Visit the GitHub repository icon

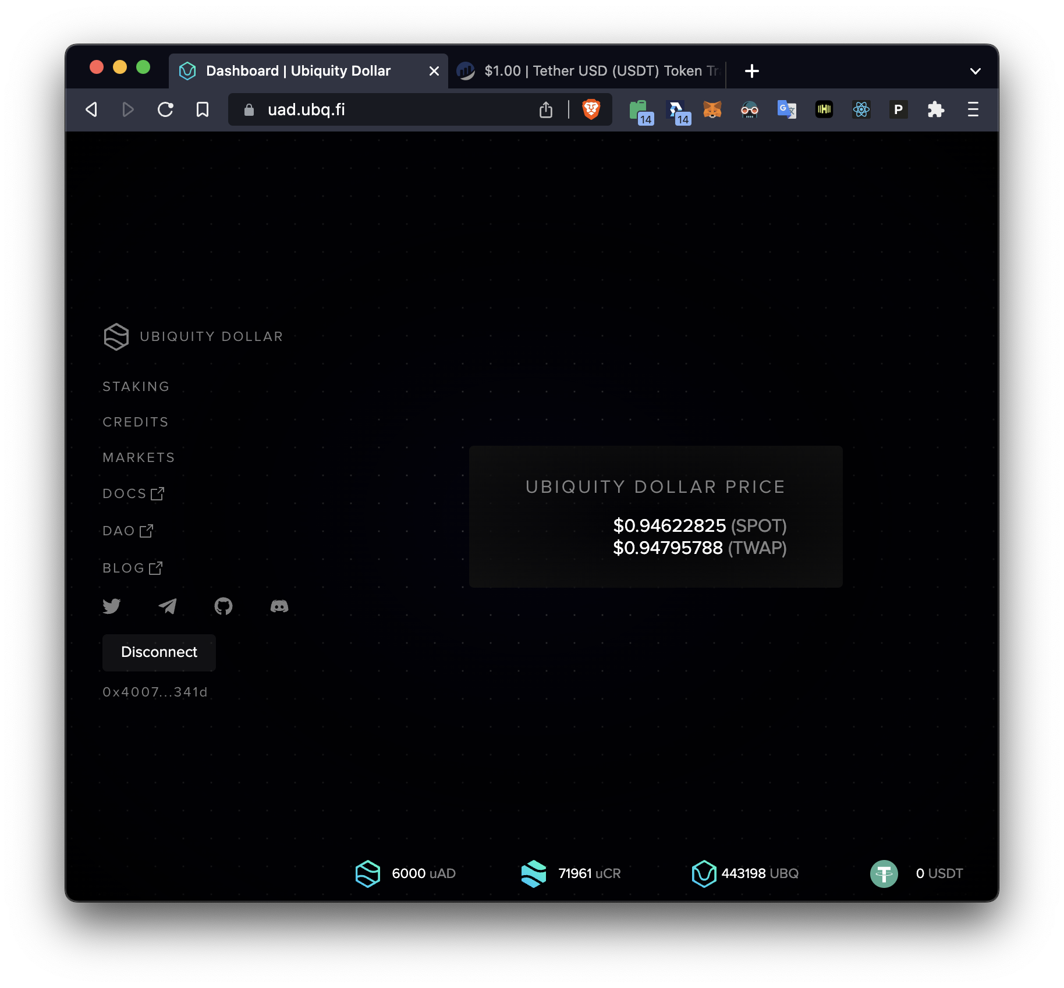pos(224,606)
